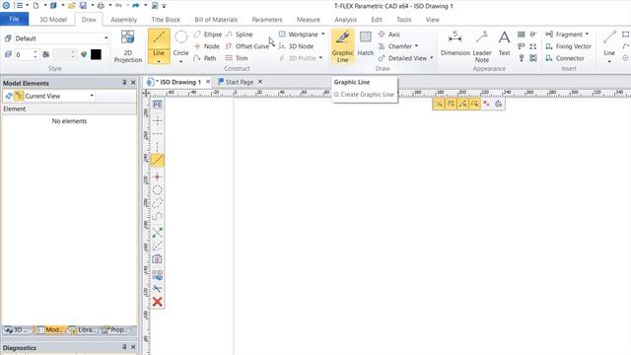Open the Default style dropdown
The image size is (631, 355).
(105, 38)
